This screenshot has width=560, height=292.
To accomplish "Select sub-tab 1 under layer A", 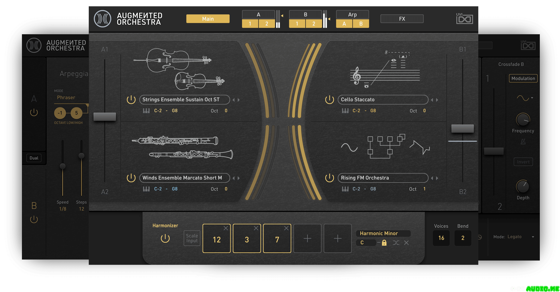I will click(250, 24).
